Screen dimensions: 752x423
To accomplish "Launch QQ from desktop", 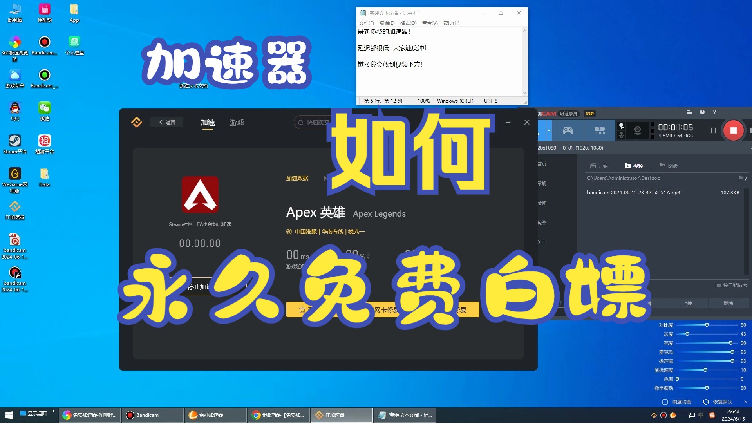I will tap(15, 111).
